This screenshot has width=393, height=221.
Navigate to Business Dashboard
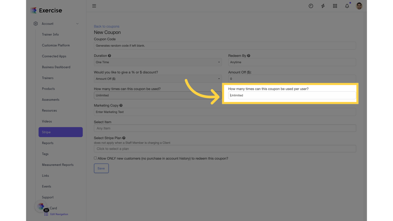[x=56, y=67]
